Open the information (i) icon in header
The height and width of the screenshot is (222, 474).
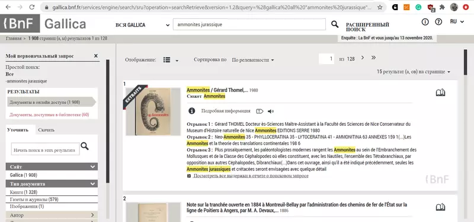(x=425, y=22)
